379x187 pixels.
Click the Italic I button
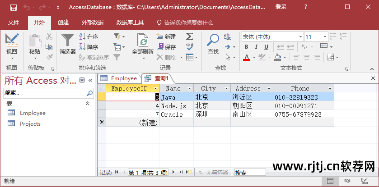coord(256,47)
